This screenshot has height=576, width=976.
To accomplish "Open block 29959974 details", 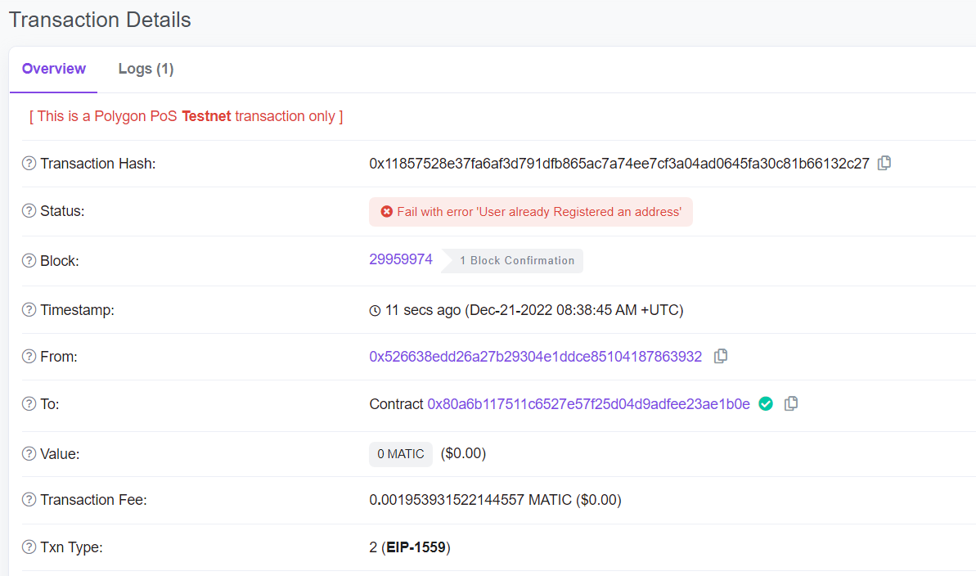I will 401,259.
